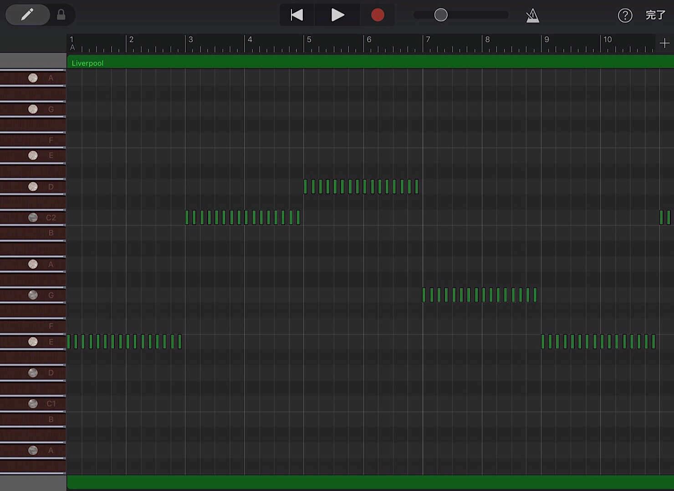Select last G note before bar 9
The width and height of the screenshot is (674, 491).
click(x=535, y=295)
